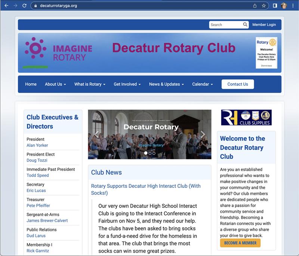
Task: Open Eric Lucas's profile link
Action: (x=36, y=190)
